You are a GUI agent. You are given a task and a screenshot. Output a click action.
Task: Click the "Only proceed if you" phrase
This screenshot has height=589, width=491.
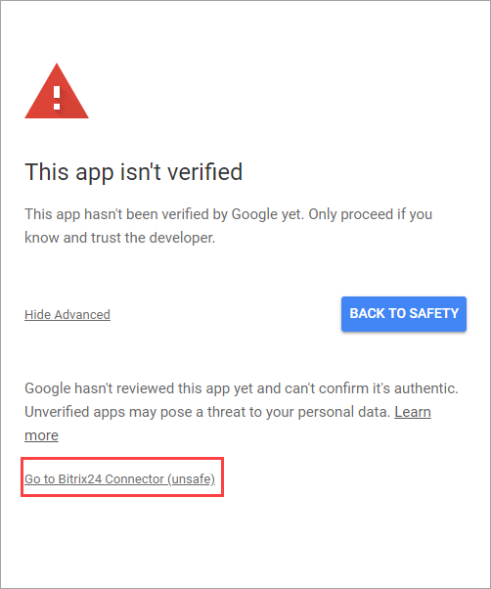pyautogui.click(x=371, y=214)
